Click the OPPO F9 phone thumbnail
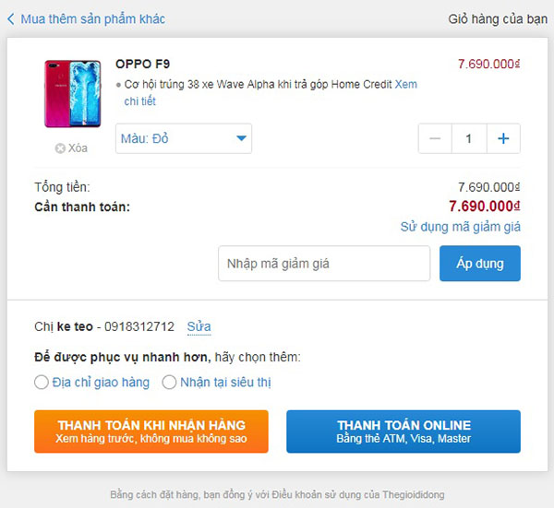 tap(73, 94)
